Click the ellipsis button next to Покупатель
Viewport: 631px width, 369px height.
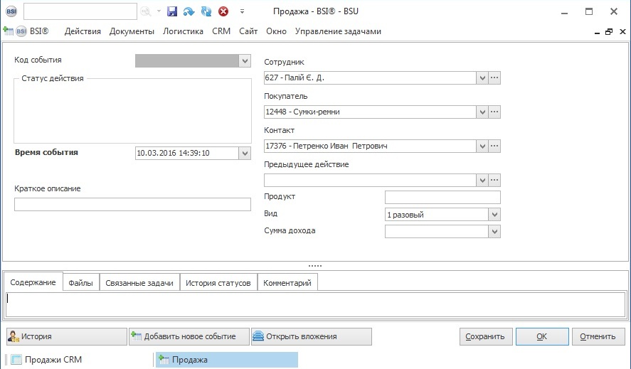tap(494, 112)
